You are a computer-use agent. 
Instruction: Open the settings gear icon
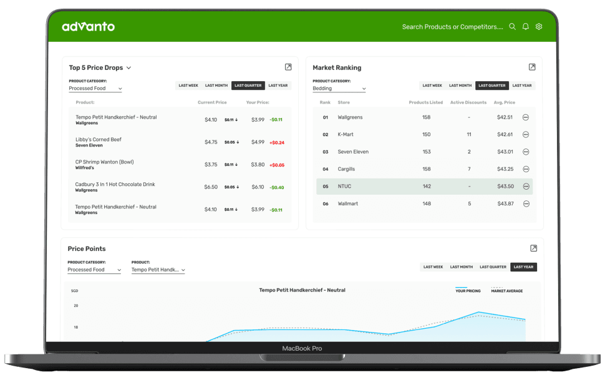539,27
